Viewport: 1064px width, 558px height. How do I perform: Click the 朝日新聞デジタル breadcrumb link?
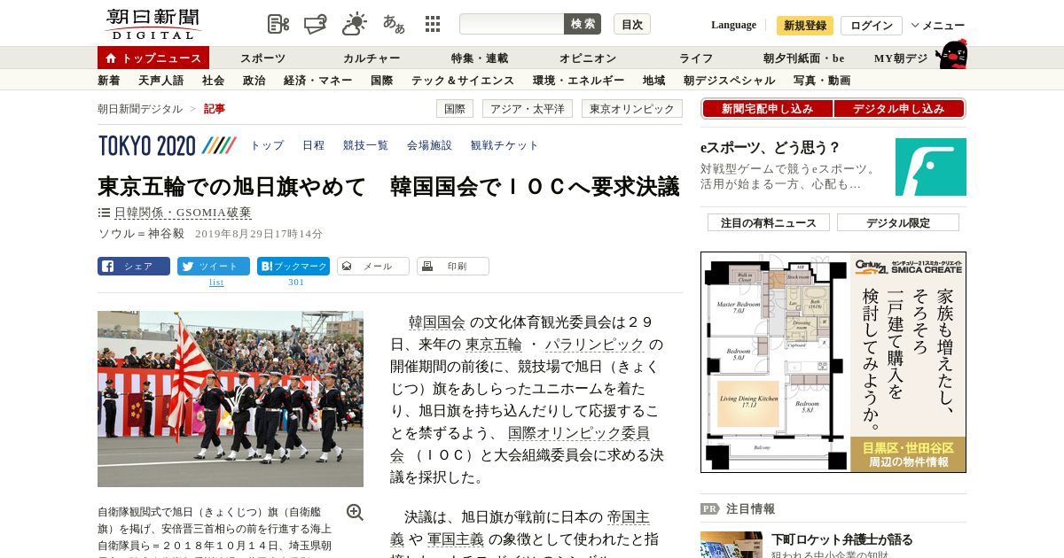[140, 109]
